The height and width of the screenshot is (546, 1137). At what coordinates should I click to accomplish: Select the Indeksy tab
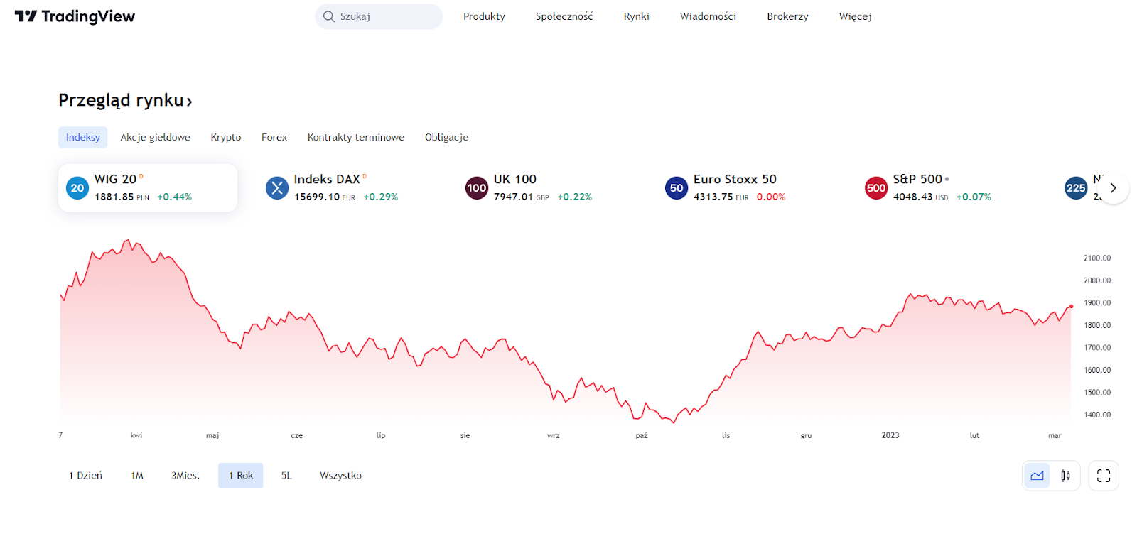tap(82, 137)
